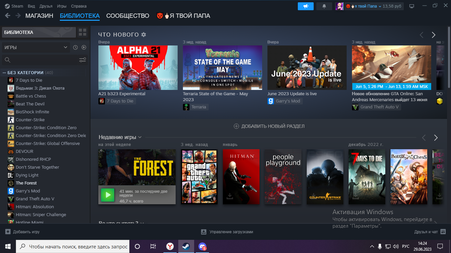Show next recent games arrow
This screenshot has width=451, height=253.
[436, 138]
